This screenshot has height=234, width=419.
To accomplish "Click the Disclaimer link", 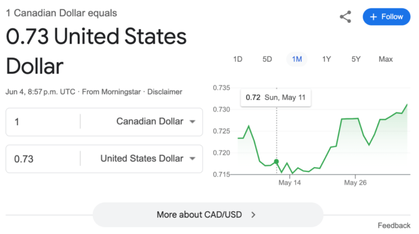I will [x=164, y=91].
